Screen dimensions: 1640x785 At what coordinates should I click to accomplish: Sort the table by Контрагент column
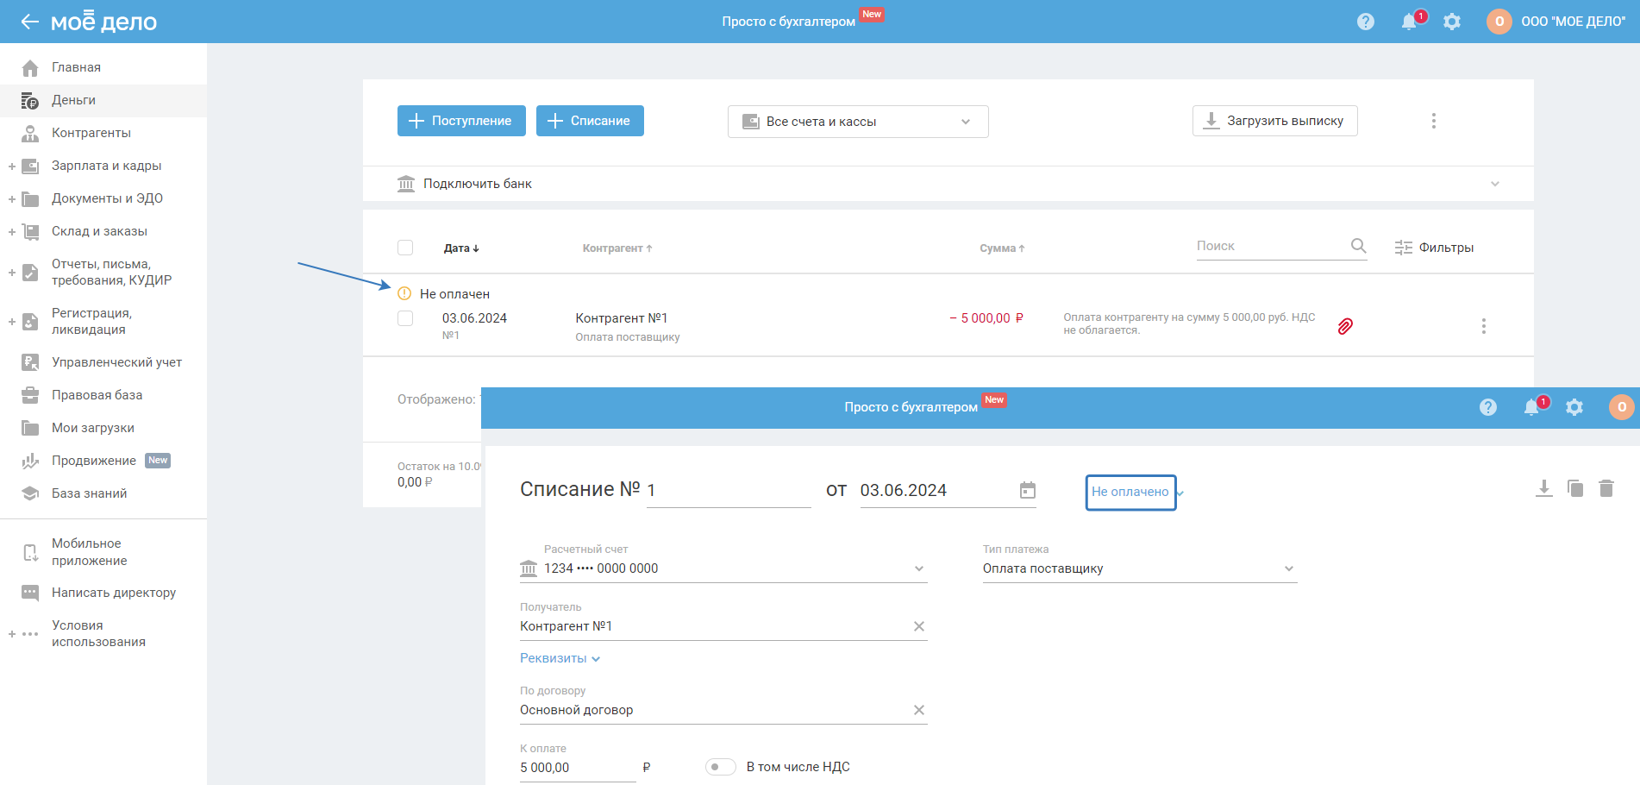(x=617, y=248)
